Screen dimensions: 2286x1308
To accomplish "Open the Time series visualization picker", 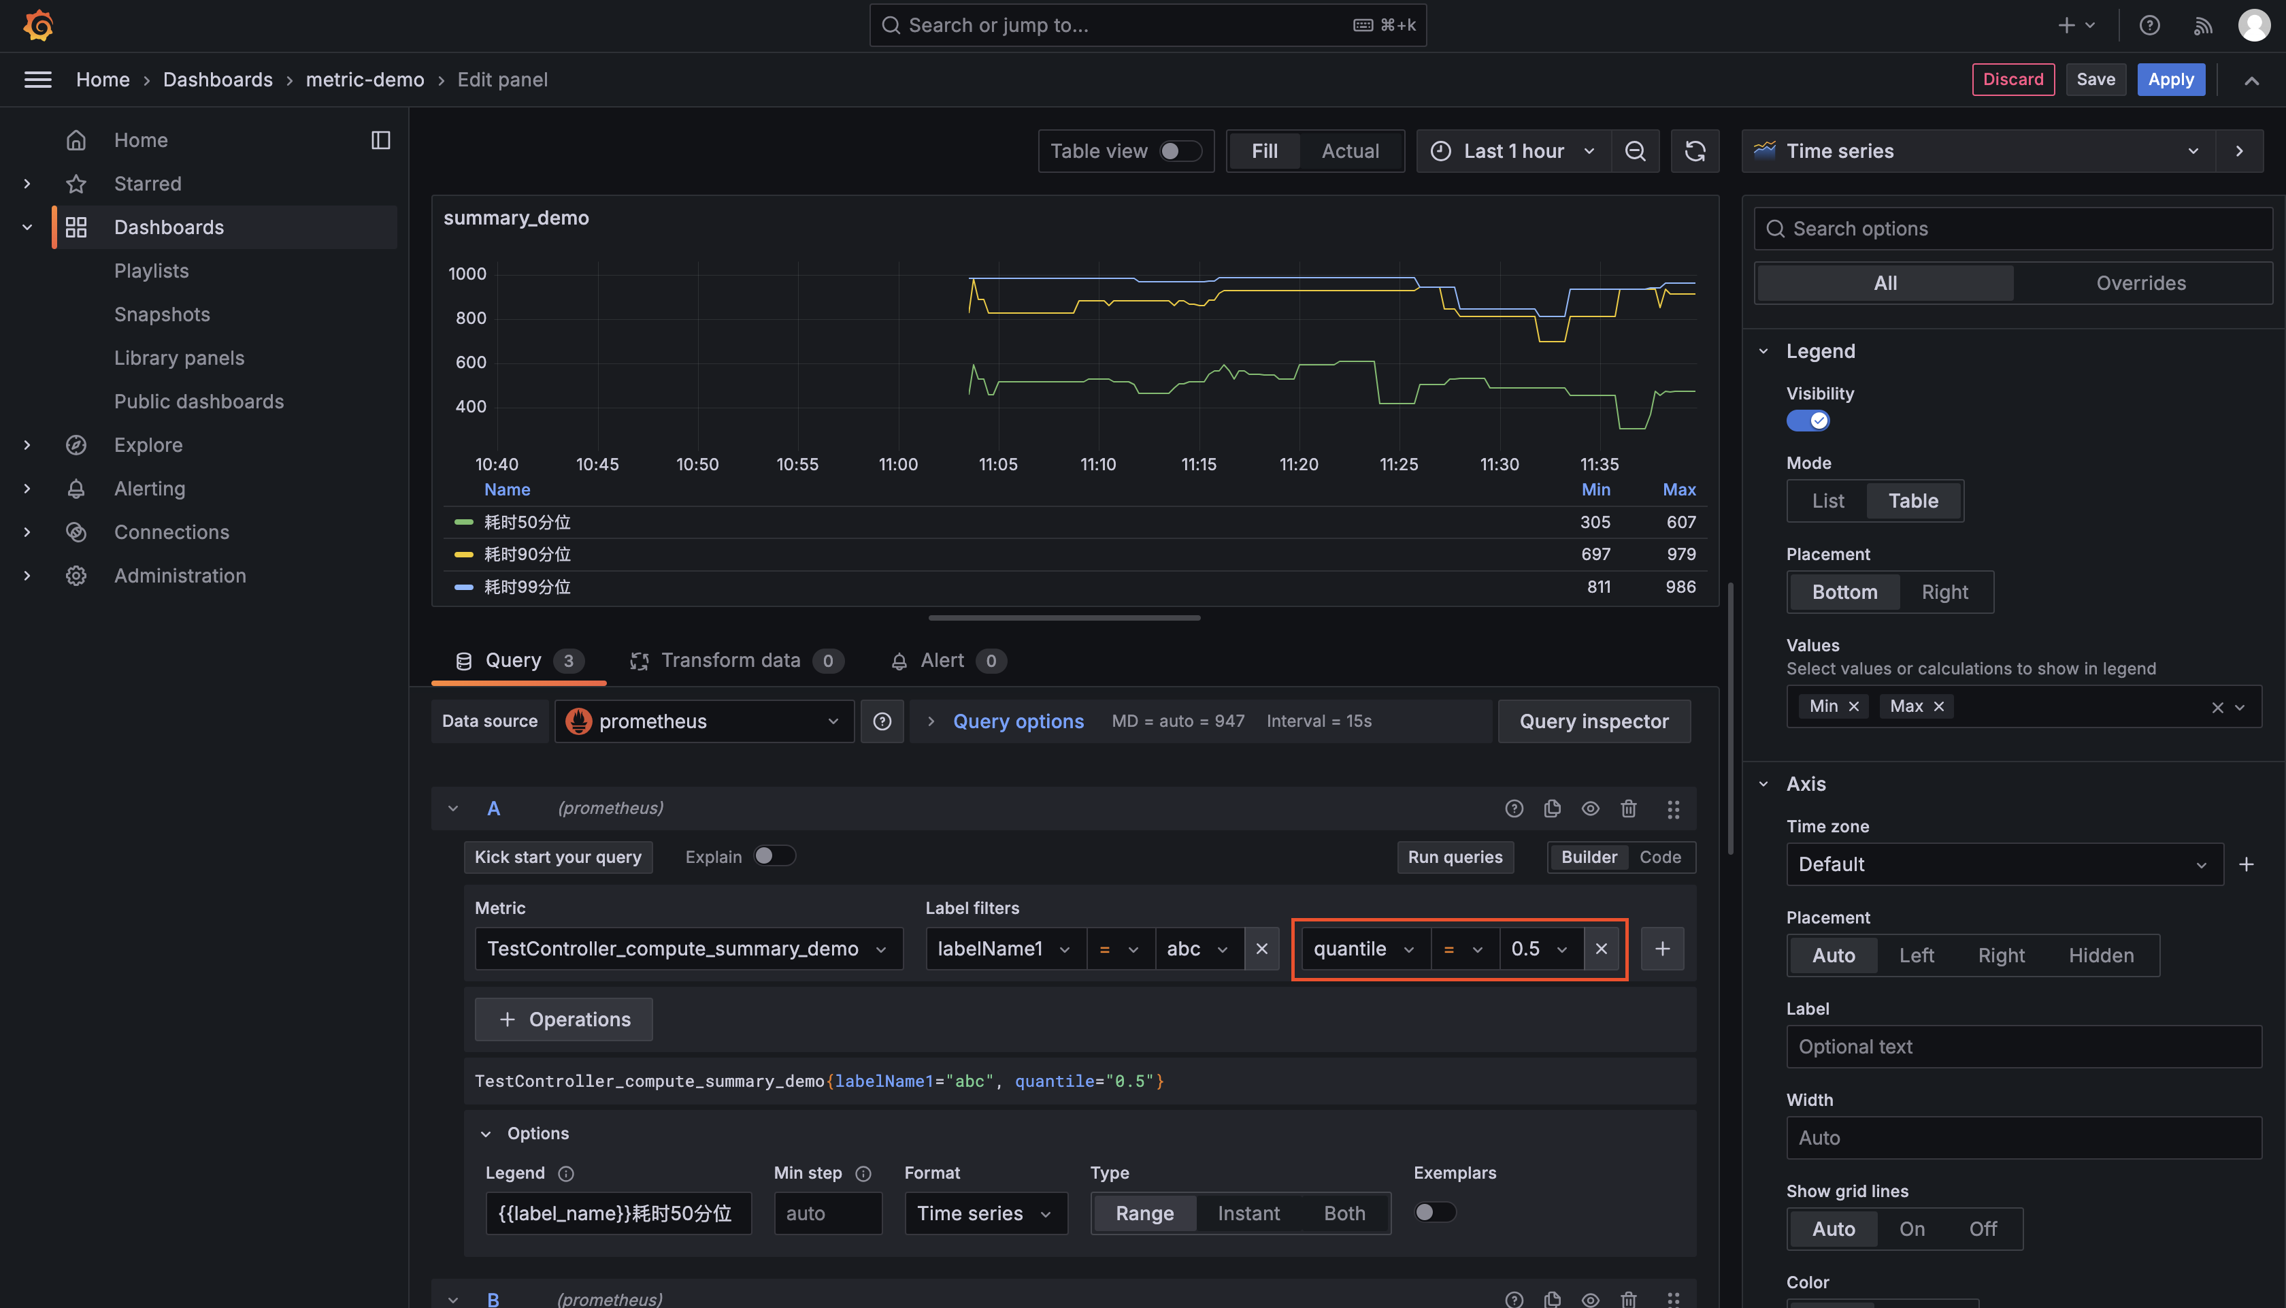I will 1979,151.
